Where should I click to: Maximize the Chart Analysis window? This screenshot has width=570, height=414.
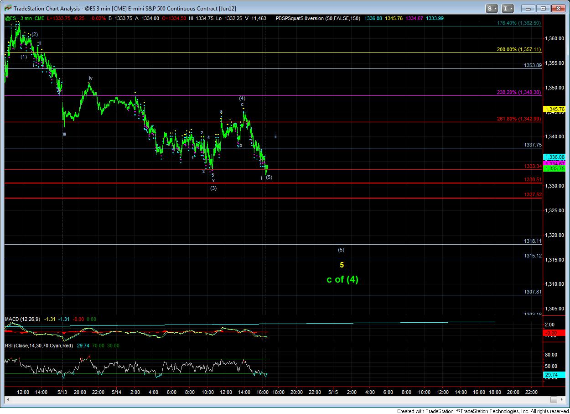point(544,8)
